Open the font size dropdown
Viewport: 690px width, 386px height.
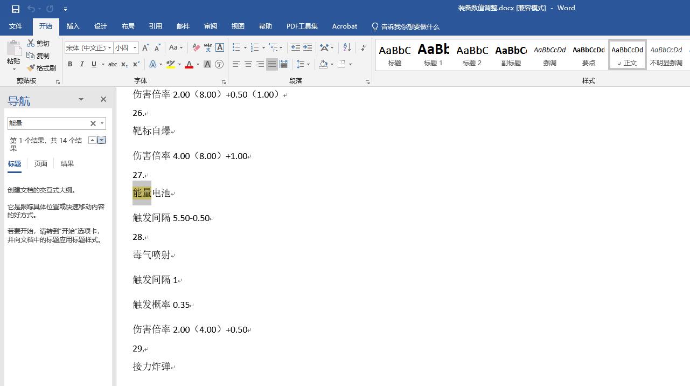135,47
